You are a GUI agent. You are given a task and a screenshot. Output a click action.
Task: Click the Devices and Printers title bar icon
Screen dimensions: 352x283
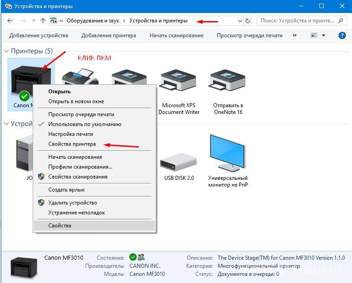tap(8, 6)
